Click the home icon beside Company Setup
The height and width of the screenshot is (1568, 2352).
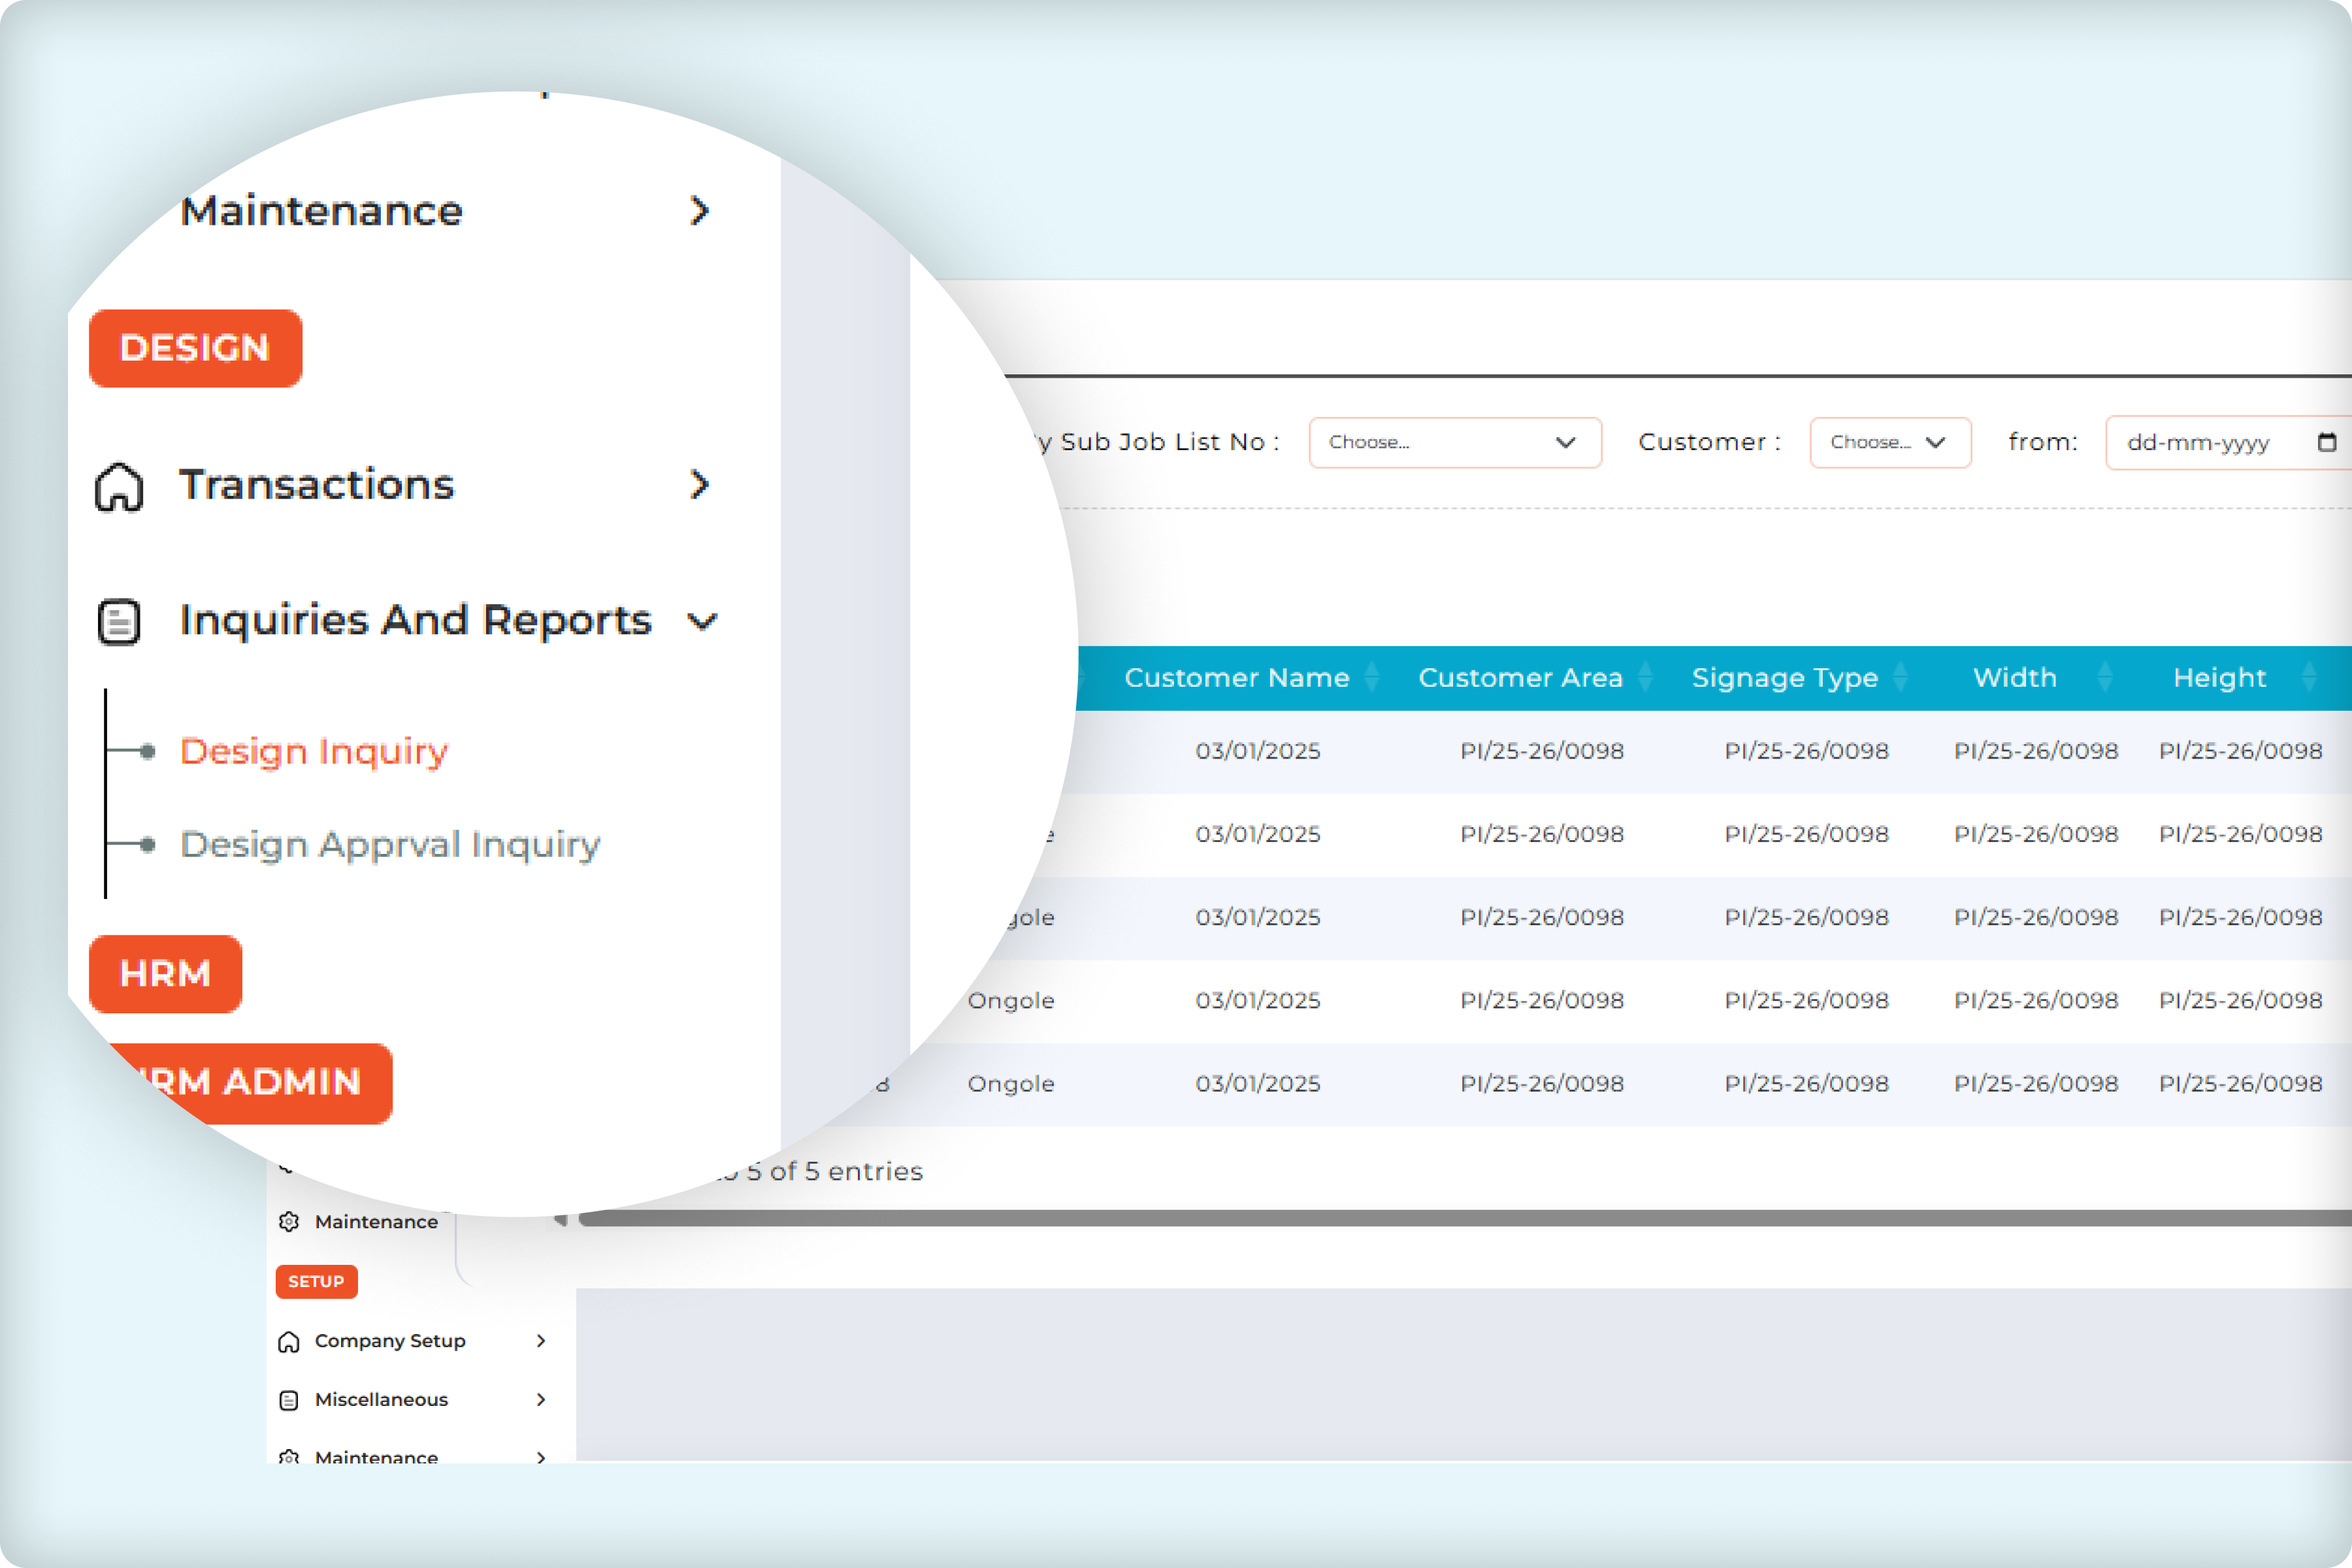tap(289, 1341)
